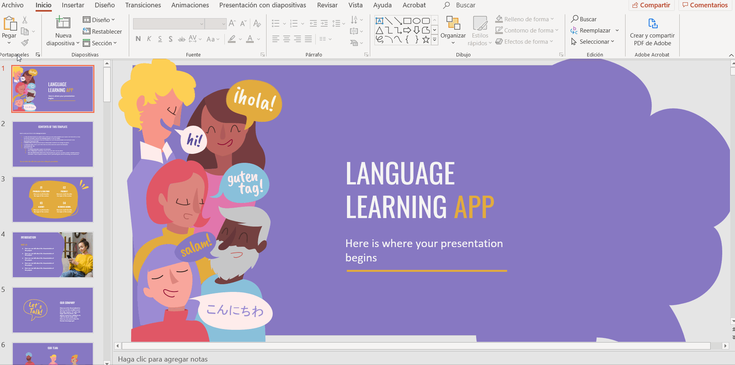Select the rectangle shape in gallery
The height and width of the screenshot is (365, 735).
pyautogui.click(x=407, y=21)
